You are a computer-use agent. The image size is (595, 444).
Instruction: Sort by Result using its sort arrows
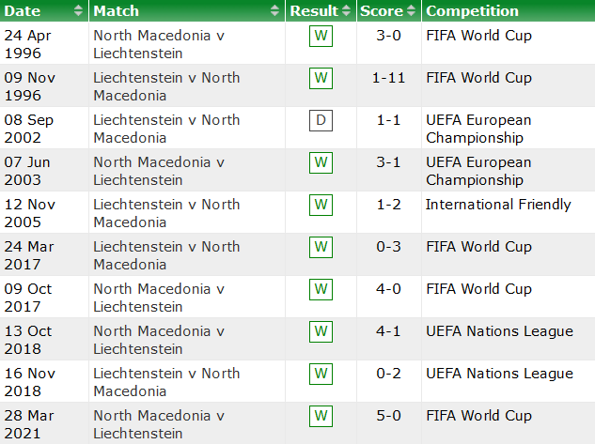(x=347, y=11)
